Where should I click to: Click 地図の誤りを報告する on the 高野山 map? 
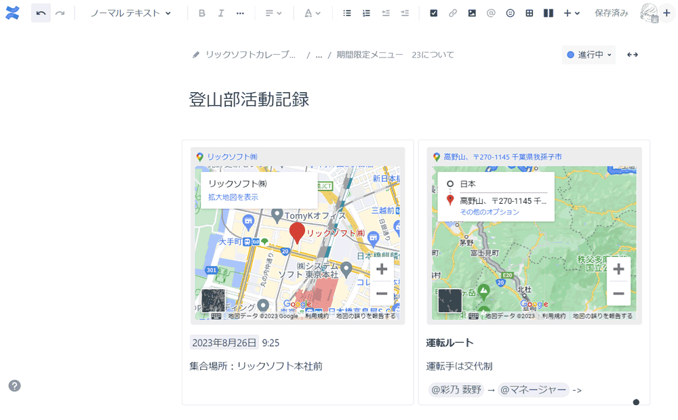[x=603, y=316]
